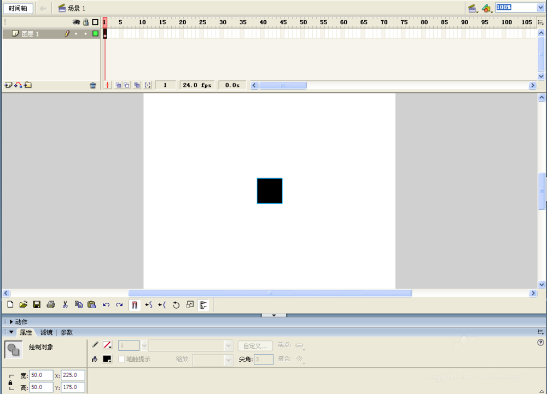Apply the smooth option to the shape
547x394 pixels.
point(149,305)
